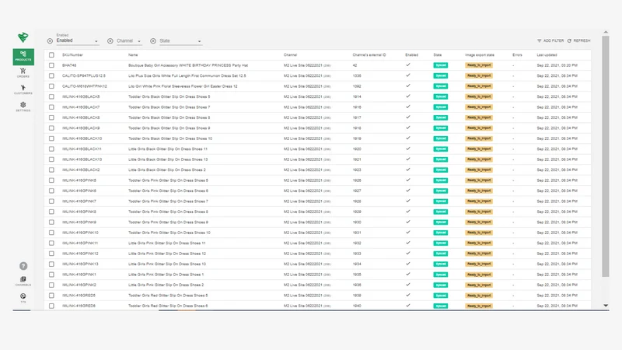The height and width of the screenshot is (350, 622).
Task: Tick the checkbox for IMLINK-416GBLACK5
Action: 51,96
